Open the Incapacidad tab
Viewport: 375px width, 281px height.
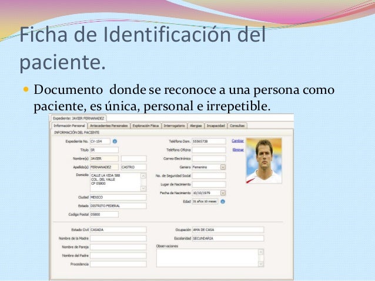(x=216, y=126)
